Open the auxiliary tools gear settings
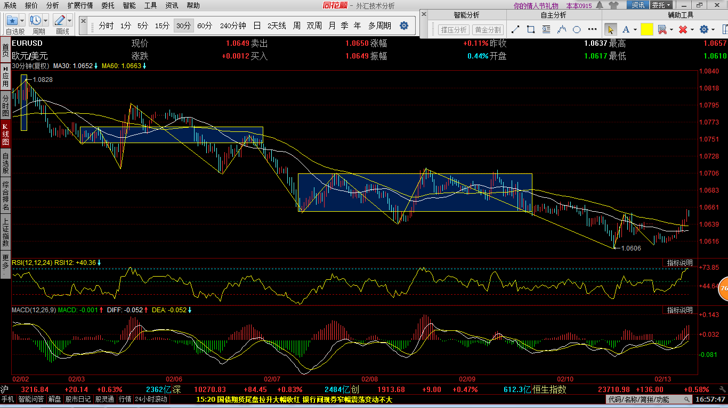This screenshot has width=728, height=408. (704, 29)
